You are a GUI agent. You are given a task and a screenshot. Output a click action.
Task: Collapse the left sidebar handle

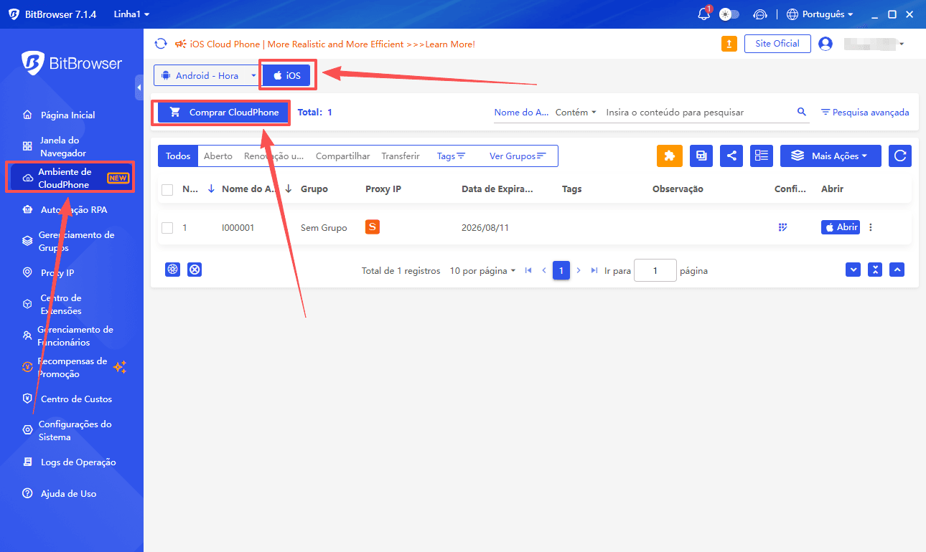click(x=139, y=87)
